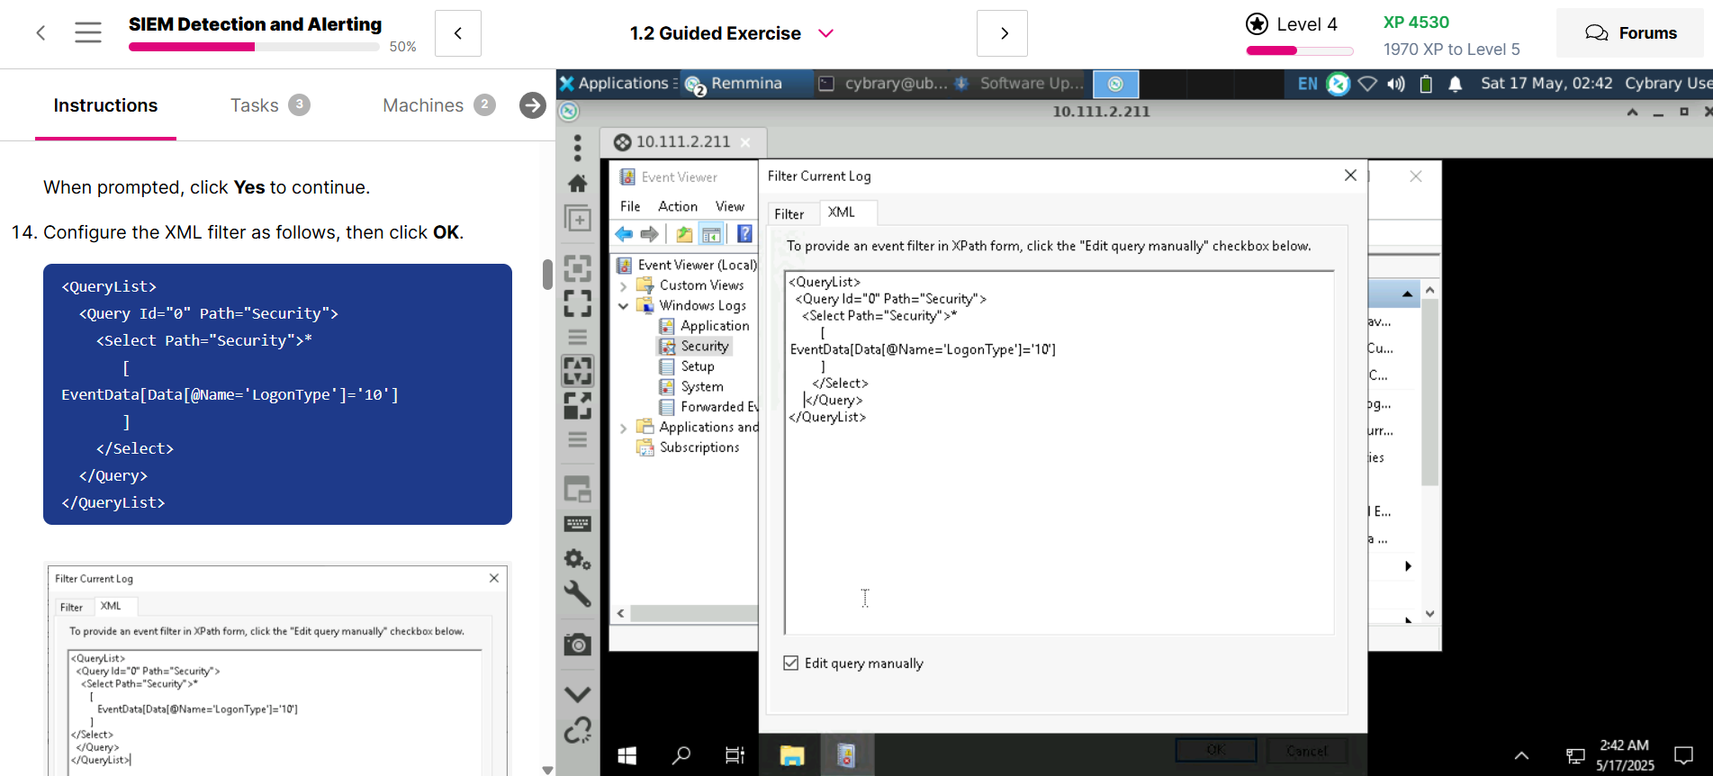Click the Event Viewer back arrow
Image resolution: width=1713 pixels, height=776 pixels.
click(624, 235)
